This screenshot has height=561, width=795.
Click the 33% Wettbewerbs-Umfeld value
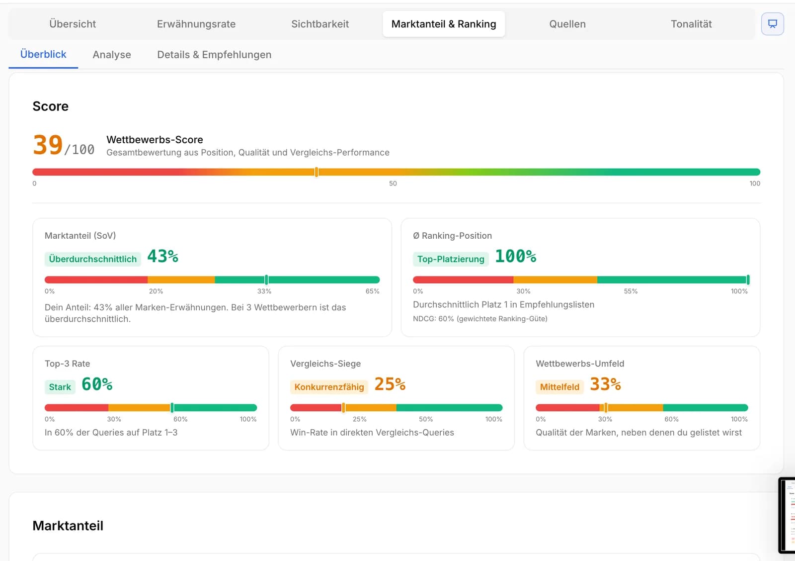click(606, 384)
